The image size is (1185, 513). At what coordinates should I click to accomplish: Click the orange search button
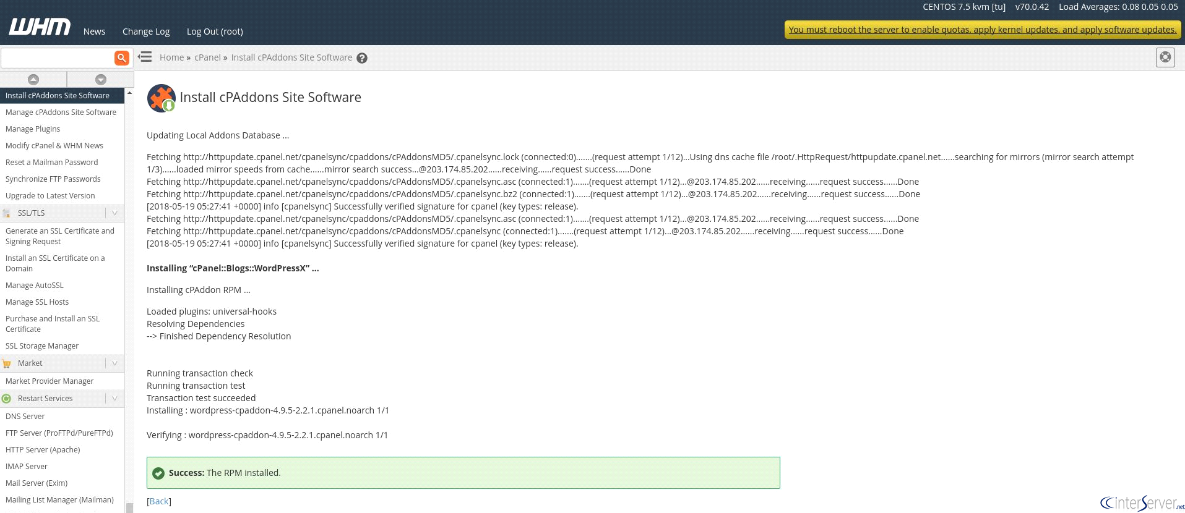122,57
